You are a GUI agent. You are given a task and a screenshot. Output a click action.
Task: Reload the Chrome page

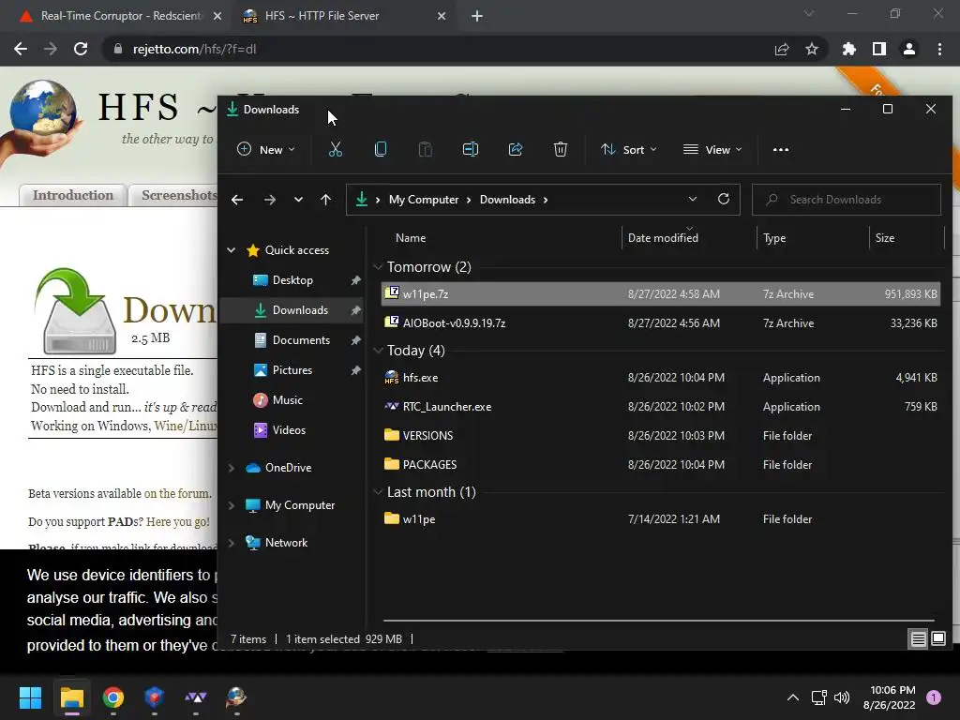point(81,49)
